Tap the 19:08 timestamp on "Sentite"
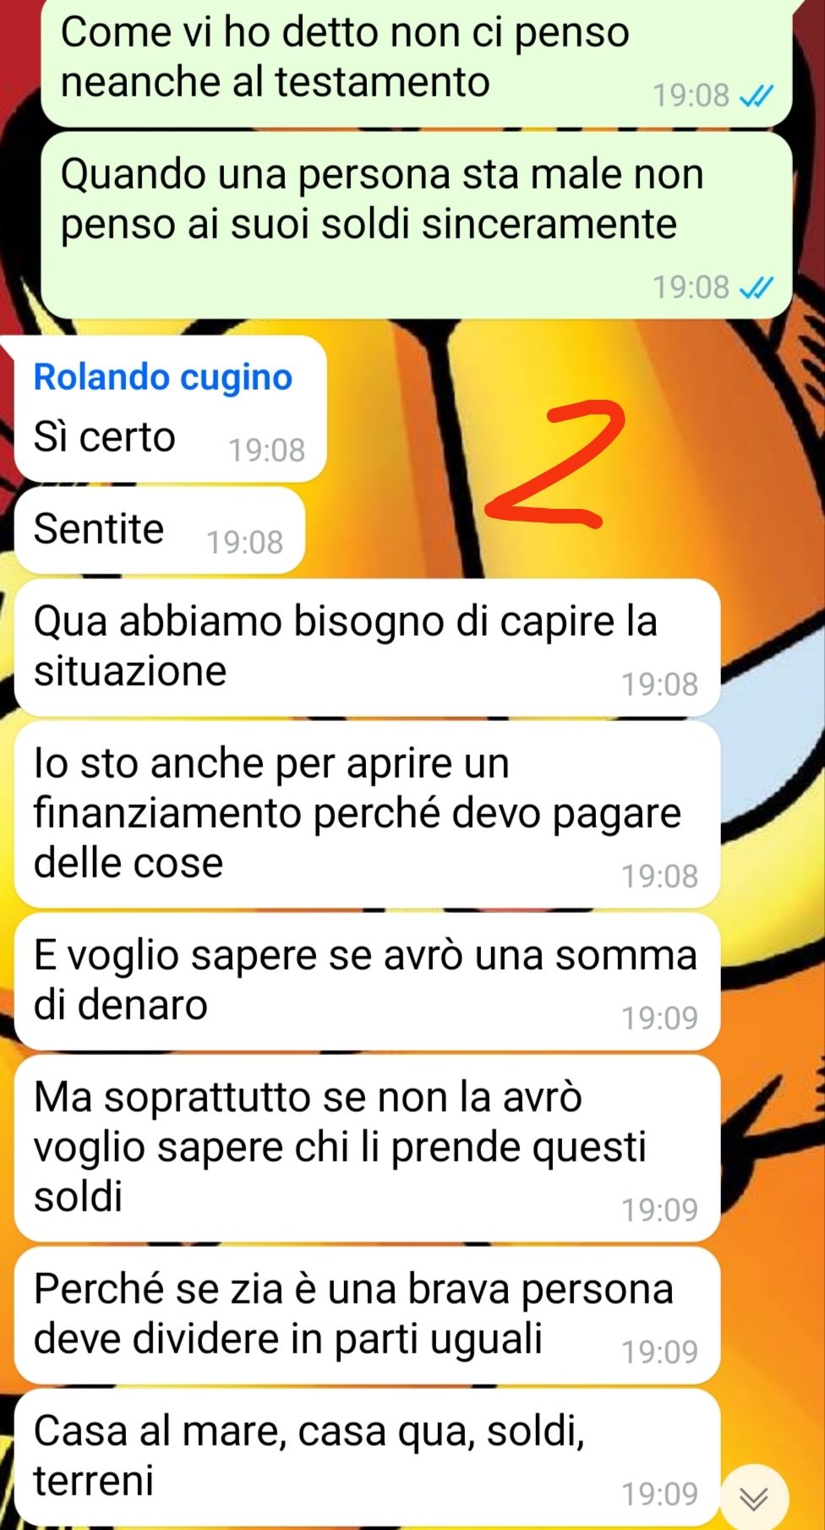 point(245,542)
